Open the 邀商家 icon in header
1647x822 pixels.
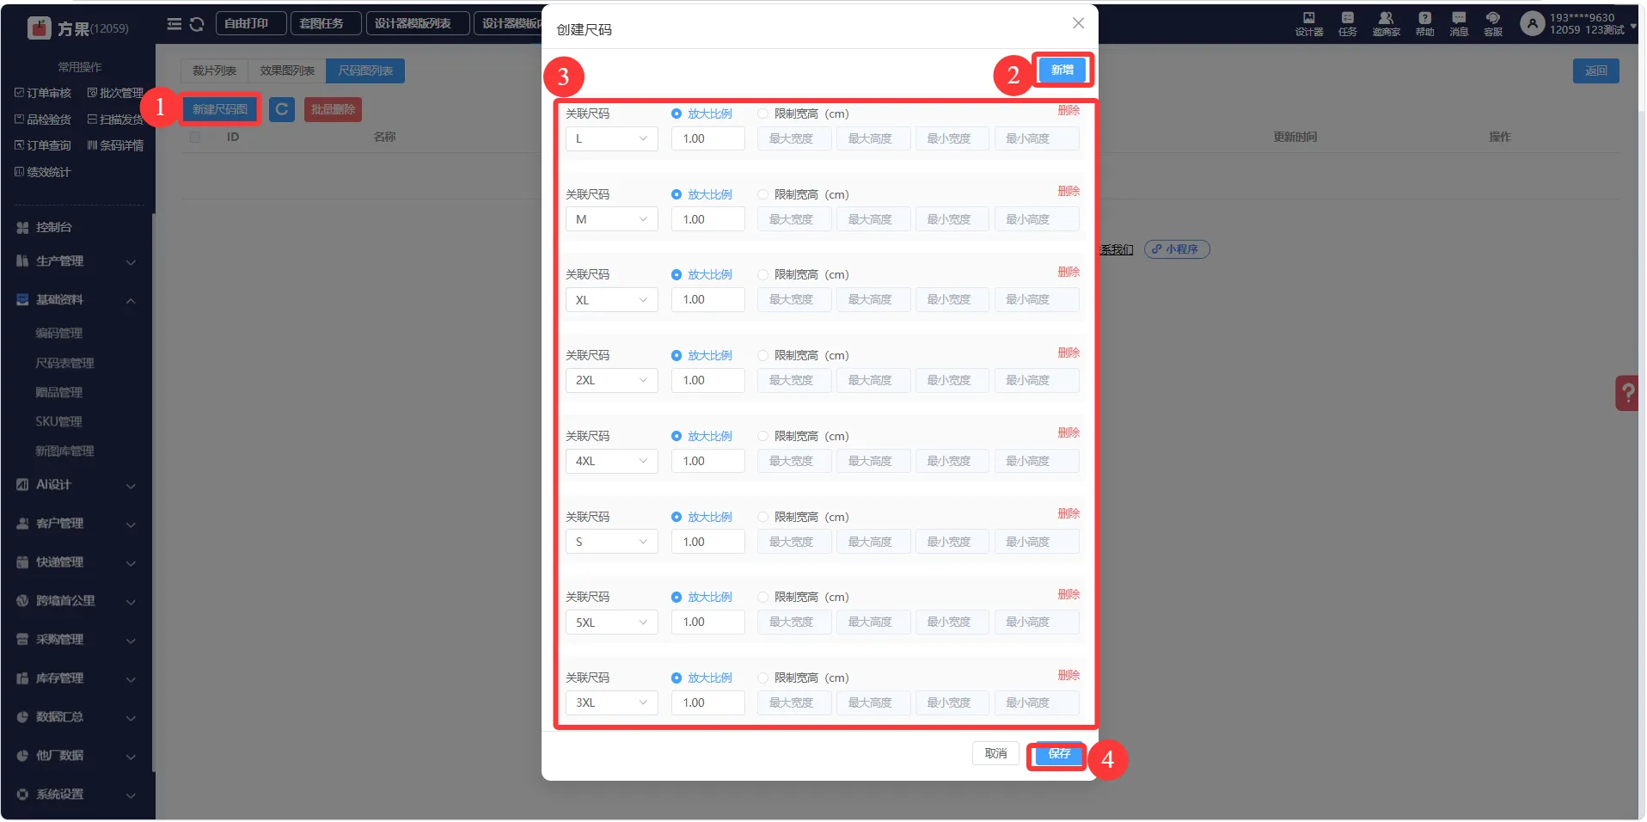[x=1386, y=24]
